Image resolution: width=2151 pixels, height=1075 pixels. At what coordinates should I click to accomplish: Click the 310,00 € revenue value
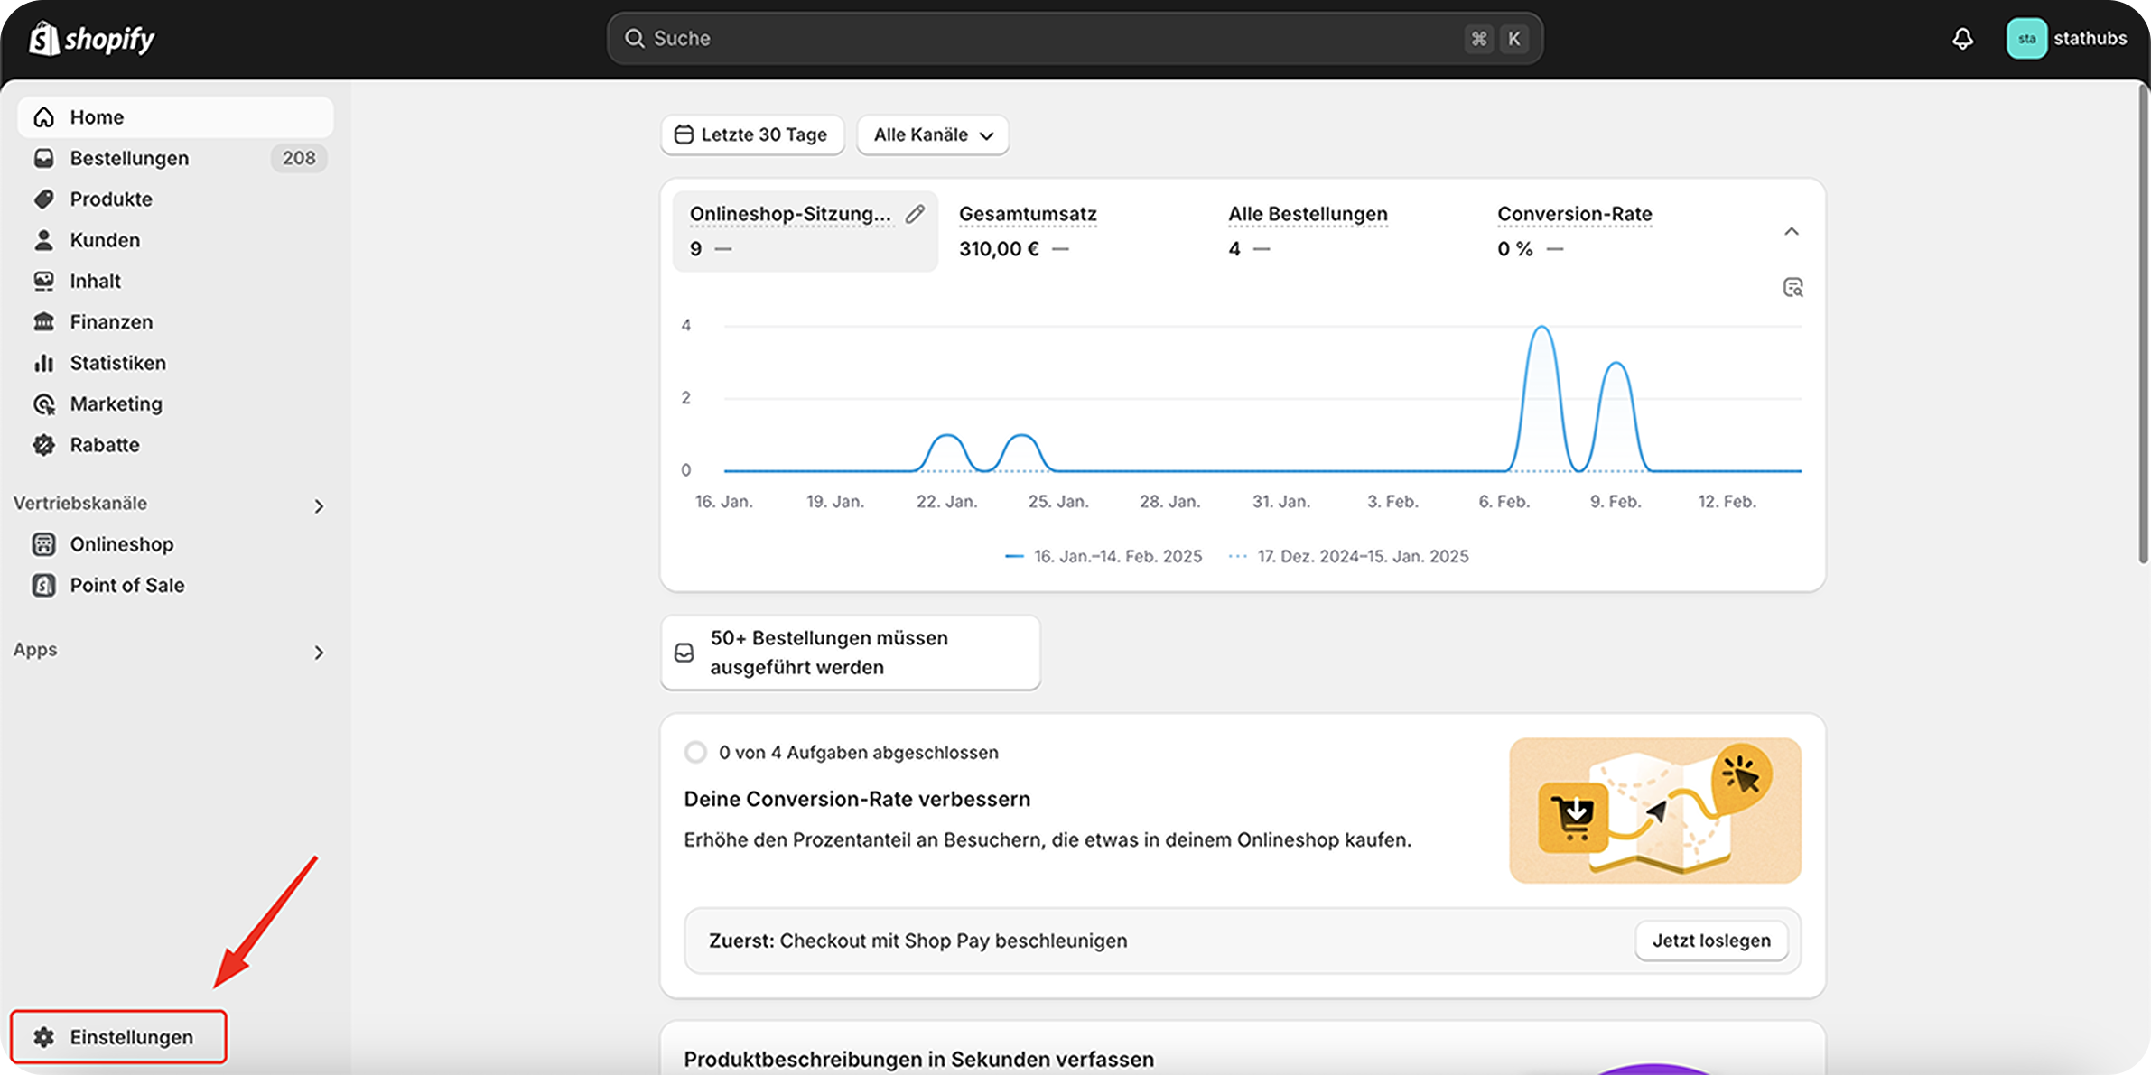point(999,249)
